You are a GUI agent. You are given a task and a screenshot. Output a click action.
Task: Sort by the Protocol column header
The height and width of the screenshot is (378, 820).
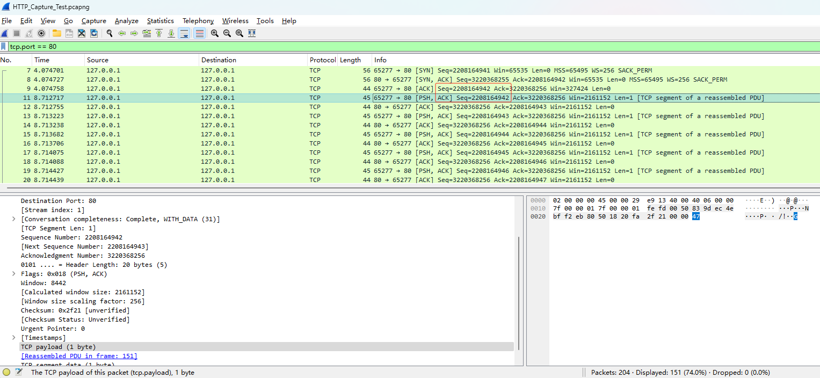(323, 60)
